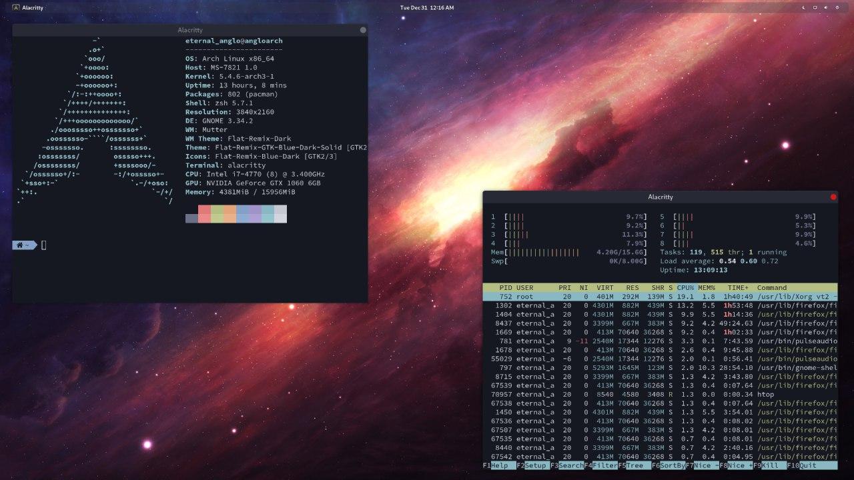Click the green swatch in neofetch palette

click(217, 214)
